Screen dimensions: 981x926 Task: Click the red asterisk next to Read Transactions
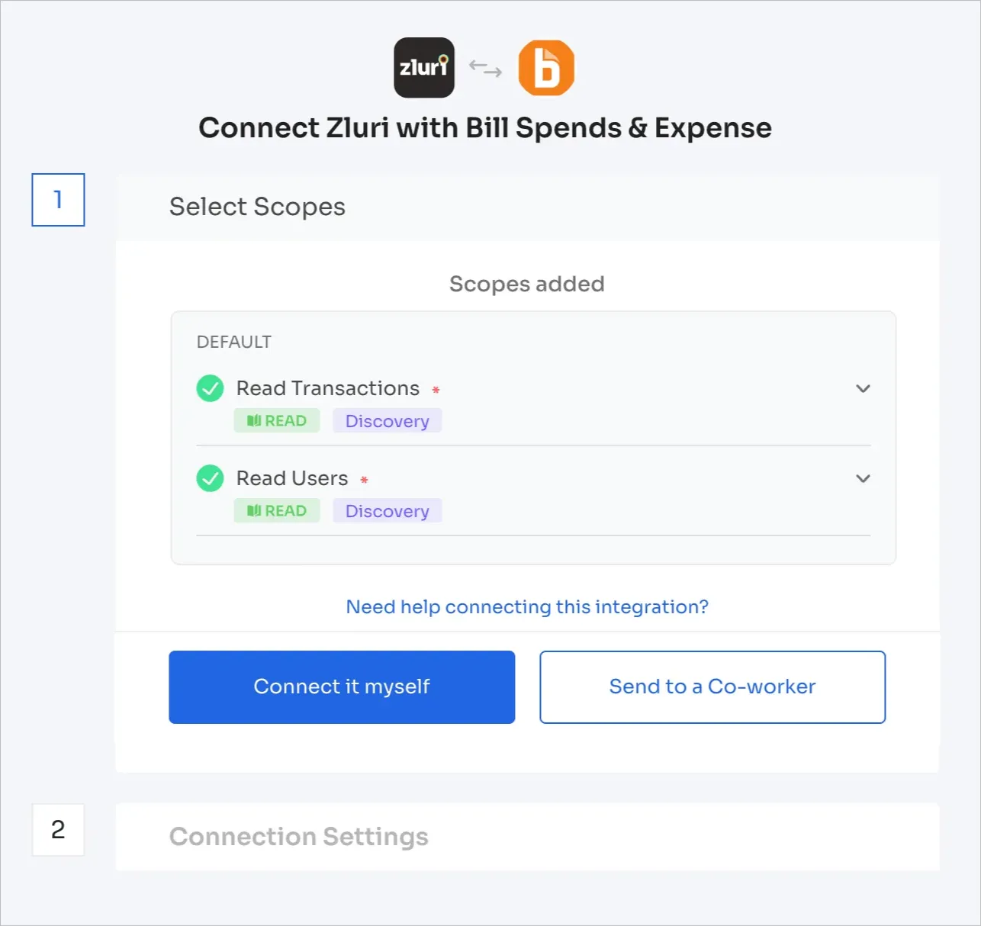coord(436,390)
